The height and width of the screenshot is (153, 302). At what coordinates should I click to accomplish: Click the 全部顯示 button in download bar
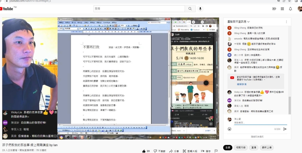(208, 131)
